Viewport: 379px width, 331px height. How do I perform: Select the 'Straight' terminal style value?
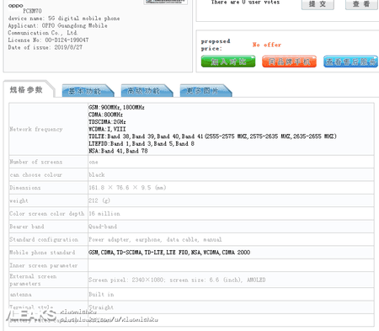101,307
